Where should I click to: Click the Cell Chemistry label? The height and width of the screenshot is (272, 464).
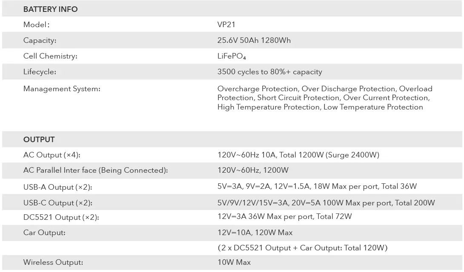pos(50,56)
